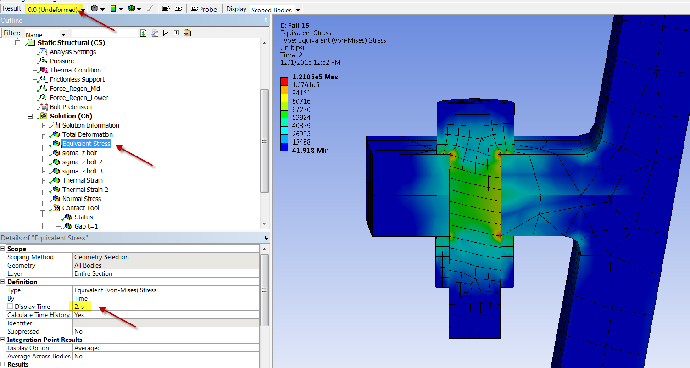Image resolution: width=690 pixels, height=368 pixels.
Task: Enable the Display Time checkbox
Action: [10, 307]
